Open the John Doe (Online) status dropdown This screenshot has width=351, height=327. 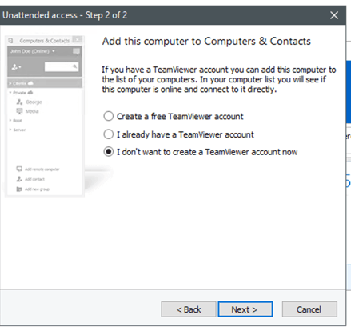pos(54,51)
